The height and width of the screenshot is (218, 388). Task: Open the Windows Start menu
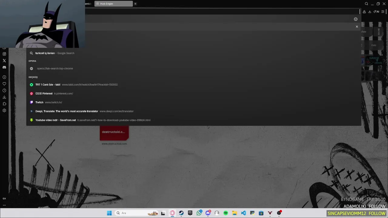pos(109,213)
